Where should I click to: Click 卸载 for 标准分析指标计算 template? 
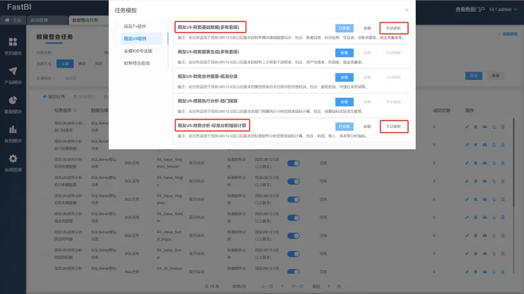(367, 127)
